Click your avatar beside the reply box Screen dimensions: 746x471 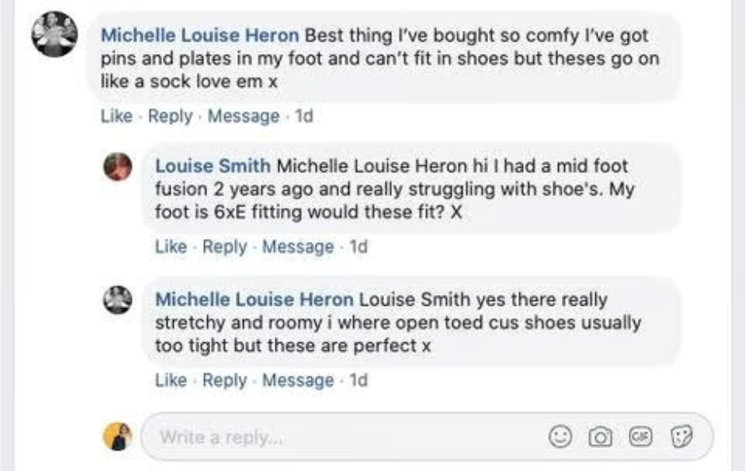tap(117, 436)
